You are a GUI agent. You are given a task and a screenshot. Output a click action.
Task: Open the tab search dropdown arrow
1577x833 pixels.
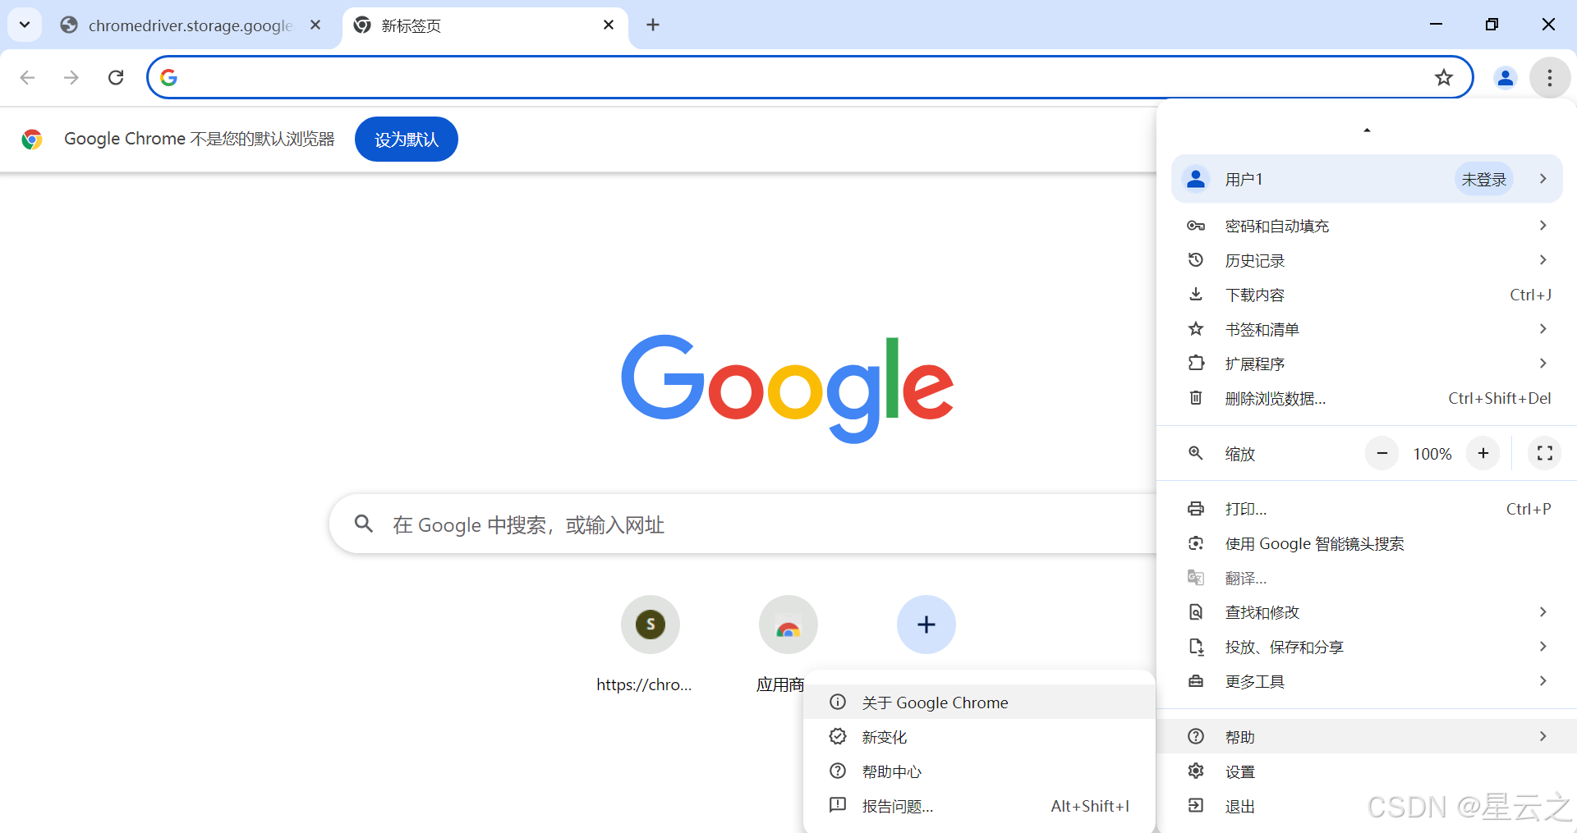point(25,25)
